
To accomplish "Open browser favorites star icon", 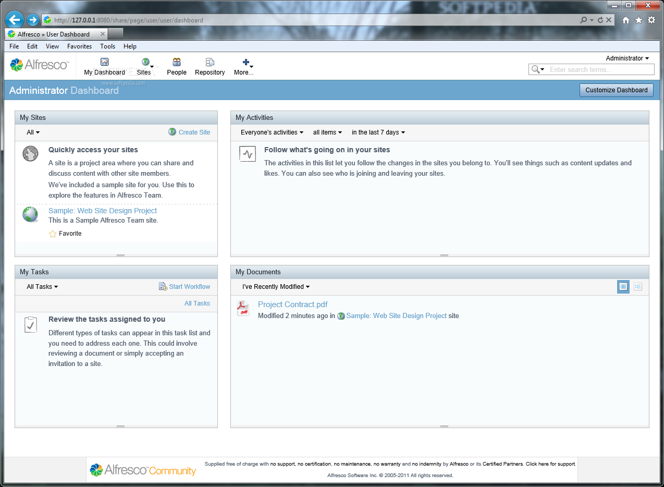I will [x=638, y=20].
